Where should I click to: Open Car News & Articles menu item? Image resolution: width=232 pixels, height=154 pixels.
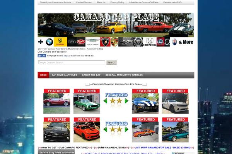64,75
